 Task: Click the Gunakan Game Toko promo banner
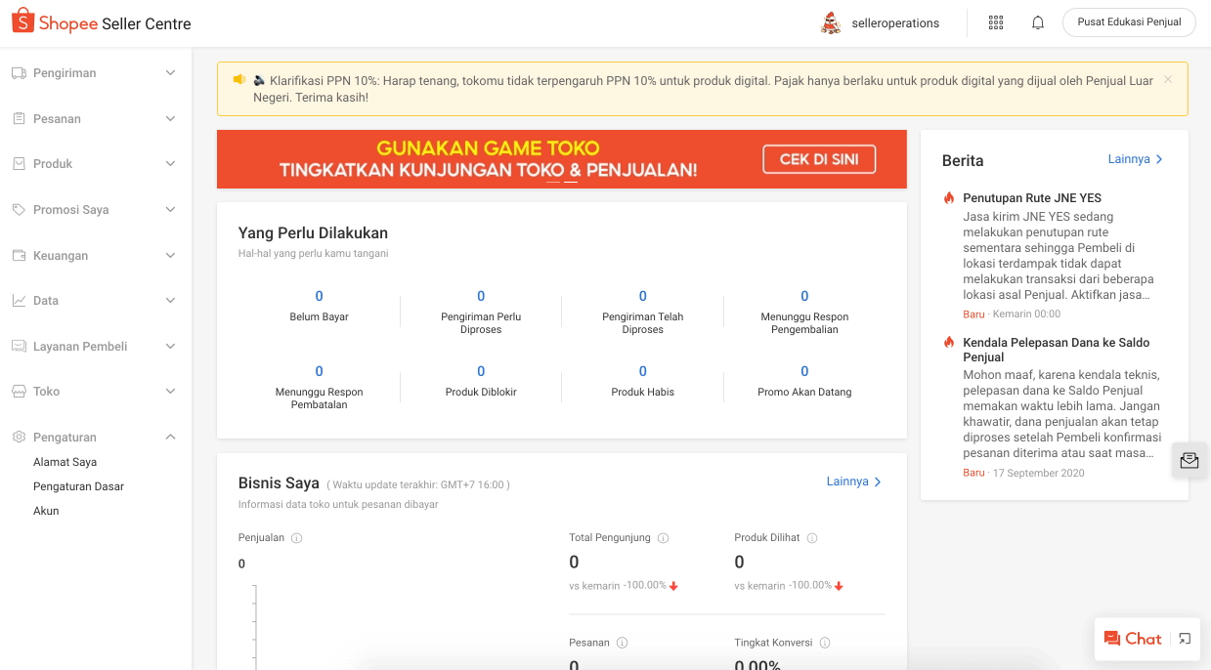[x=562, y=159]
